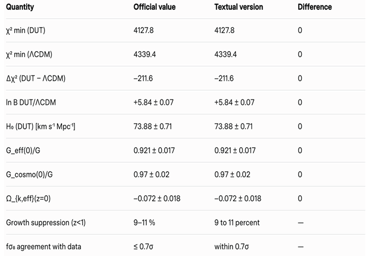Select the χ² min (DUT) row label
Screen dimensions: 369x256
pyautogui.click(x=26, y=30)
